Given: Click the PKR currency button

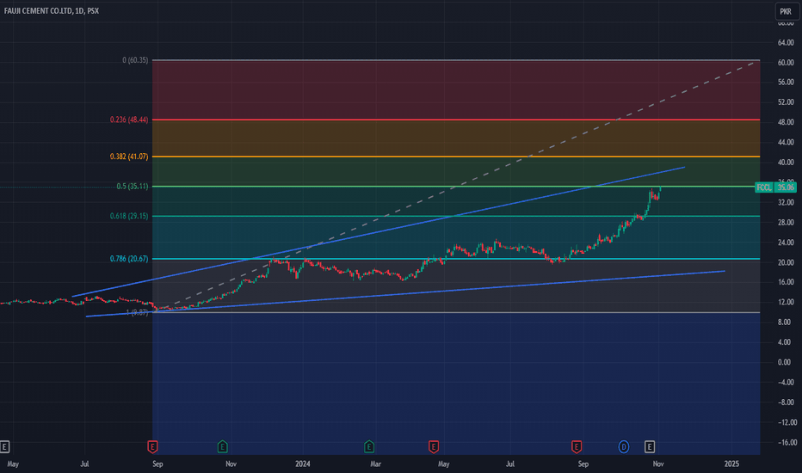Looking at the screenshot, I should coord(786,11).
